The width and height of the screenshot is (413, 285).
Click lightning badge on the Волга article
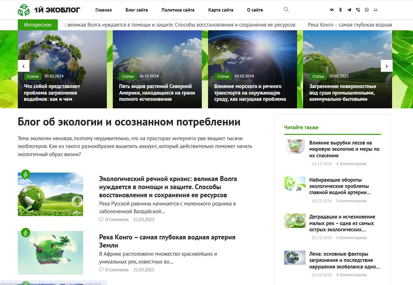[x=26, y=174]
